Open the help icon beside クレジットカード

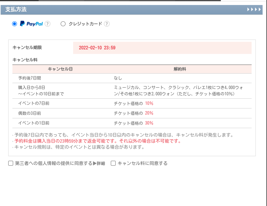[x=107, y=24]
